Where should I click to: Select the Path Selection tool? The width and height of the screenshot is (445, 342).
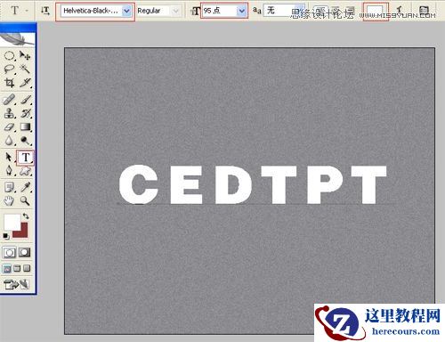coord(9,158)
